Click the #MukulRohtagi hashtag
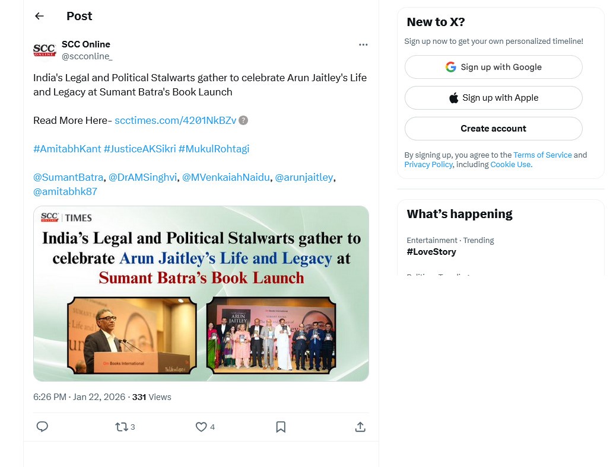Viewport: 610px width, 467px height. (214, 149)
